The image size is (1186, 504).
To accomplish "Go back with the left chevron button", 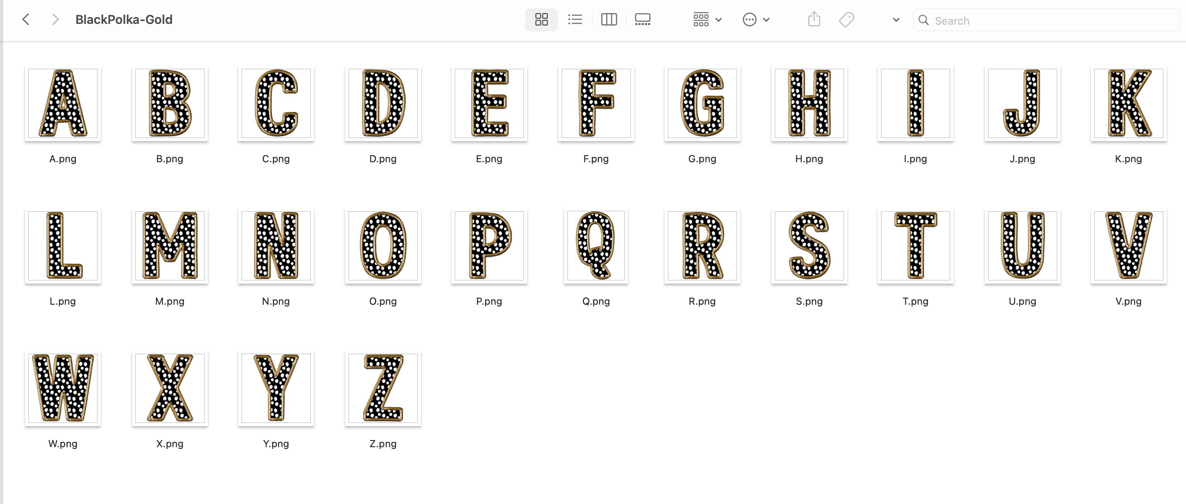I will (26, 19).
